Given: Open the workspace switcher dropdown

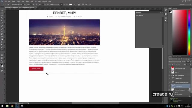Looking at the screenshot, I should pyautogui.click(x=185, y=4).
